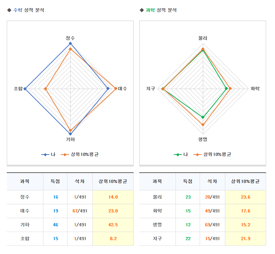
Task: Click the orange 대수 data point on math chart
Action: [x=116, y=88]
